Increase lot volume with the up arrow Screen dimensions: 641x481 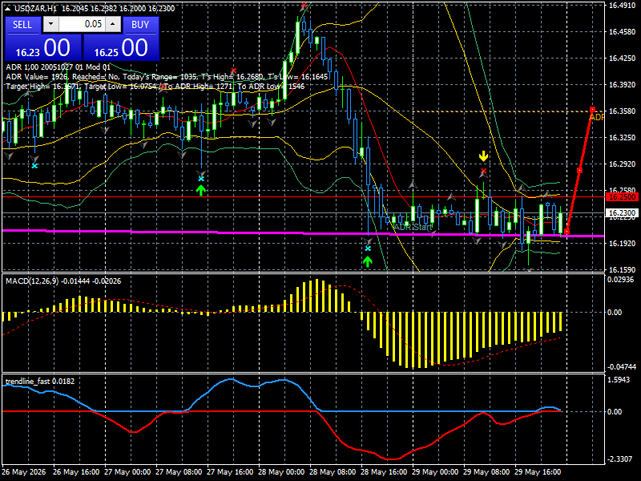pyautogui.click(x=113, y=24)
